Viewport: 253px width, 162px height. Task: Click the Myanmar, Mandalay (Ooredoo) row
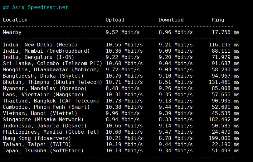(x=45, y=88)
